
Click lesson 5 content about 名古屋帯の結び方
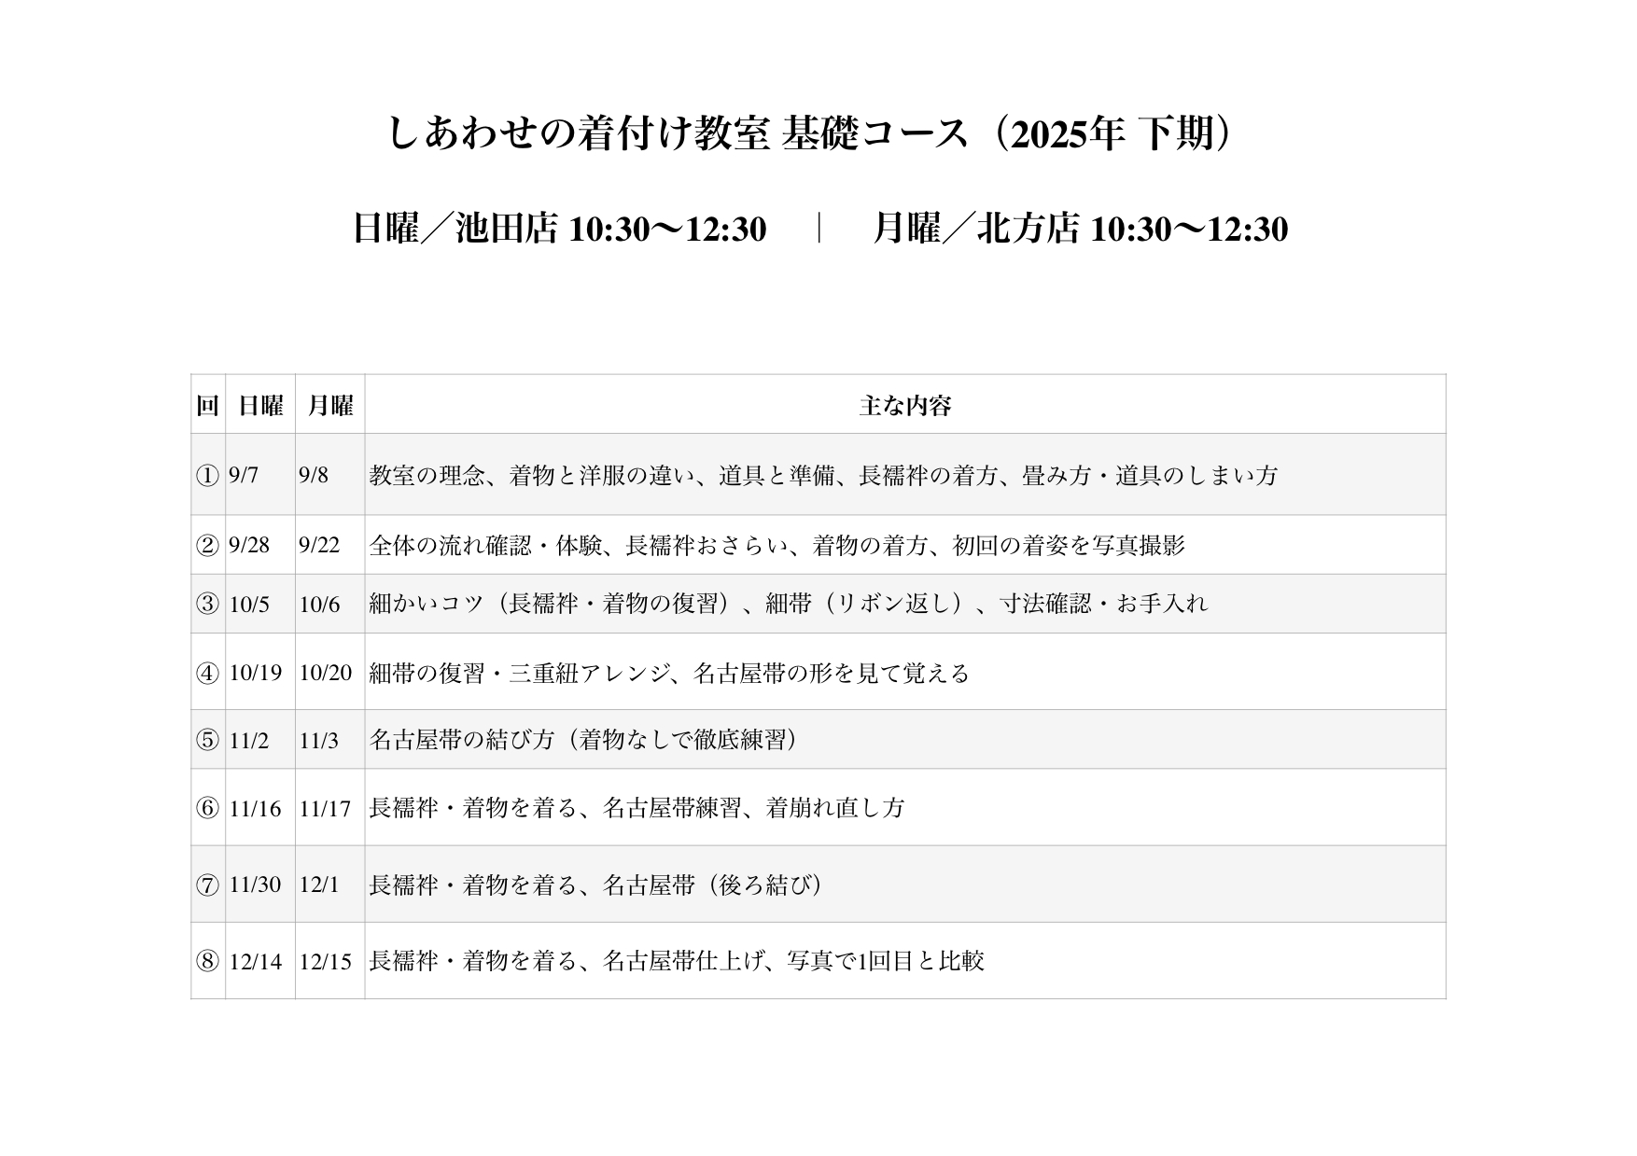[x=585, y=741]
